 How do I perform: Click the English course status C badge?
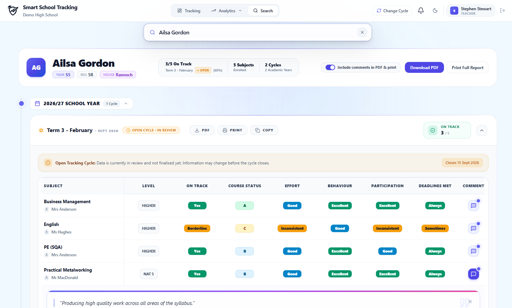245,228
